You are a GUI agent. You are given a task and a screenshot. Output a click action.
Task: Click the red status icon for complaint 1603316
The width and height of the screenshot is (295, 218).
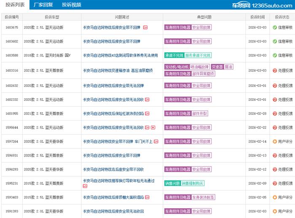coord(274,70)
